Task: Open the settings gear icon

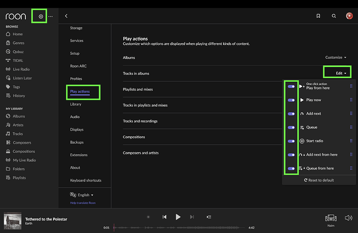Action: (41, 17)
